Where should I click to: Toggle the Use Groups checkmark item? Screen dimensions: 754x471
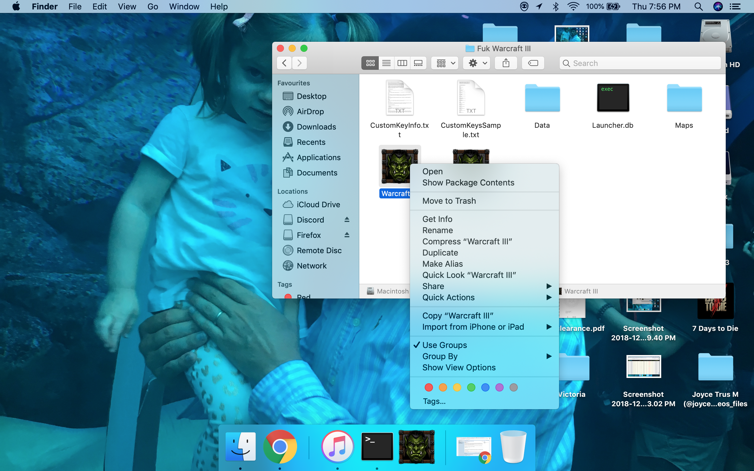point(485,345)
